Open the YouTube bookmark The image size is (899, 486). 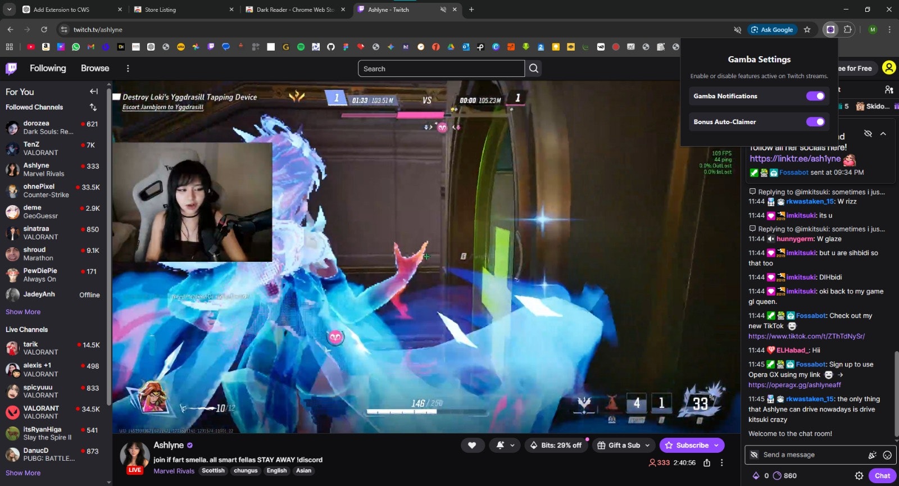pos(31,47)
